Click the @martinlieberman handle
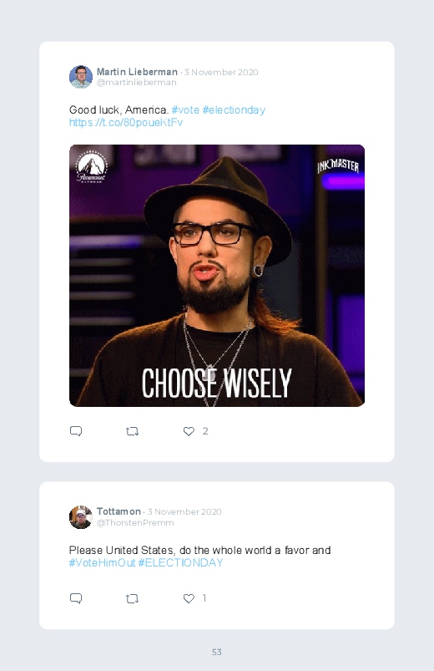Image resolution: width=434 pixels, height=671 pixels. 136,83
